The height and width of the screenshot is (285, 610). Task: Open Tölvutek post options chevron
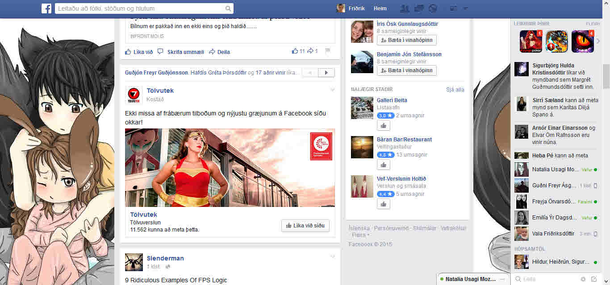(x=332, y=90)
